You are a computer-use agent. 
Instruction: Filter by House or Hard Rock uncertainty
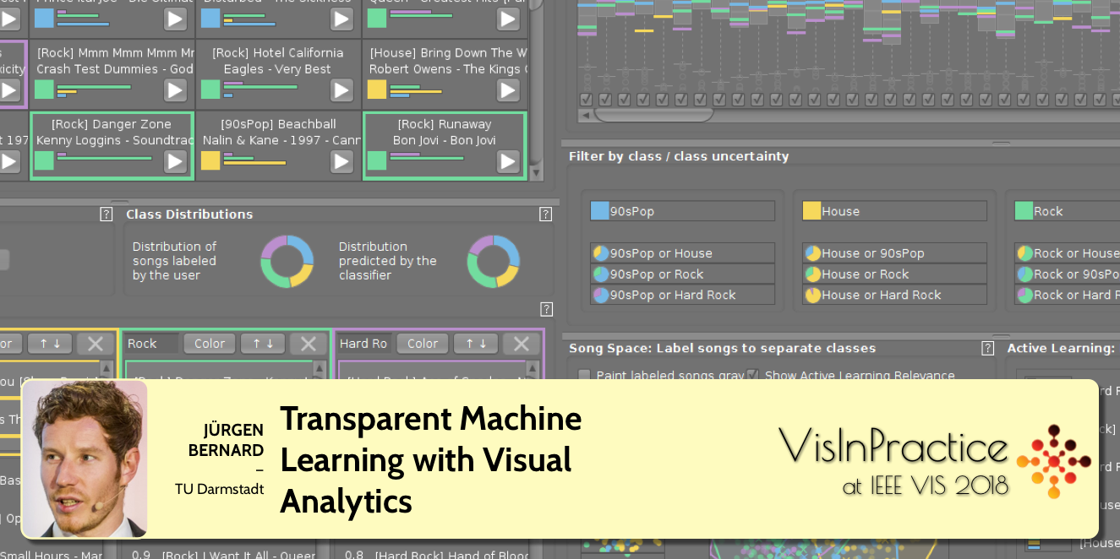[x=894, y=295]
